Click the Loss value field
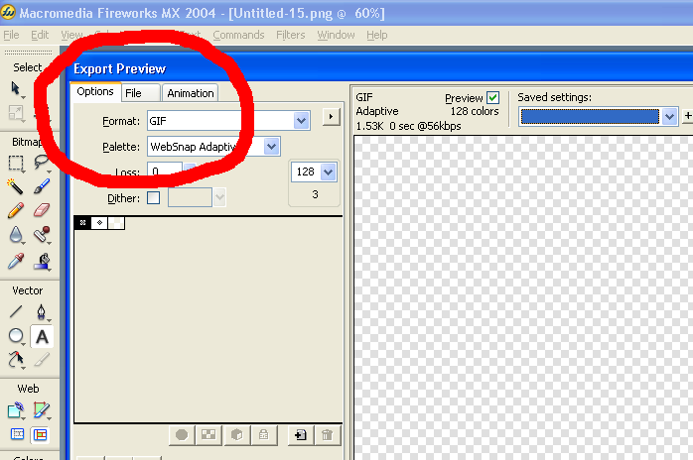The image size is (693, 460). pyautogui.click(x=165, y=170)
